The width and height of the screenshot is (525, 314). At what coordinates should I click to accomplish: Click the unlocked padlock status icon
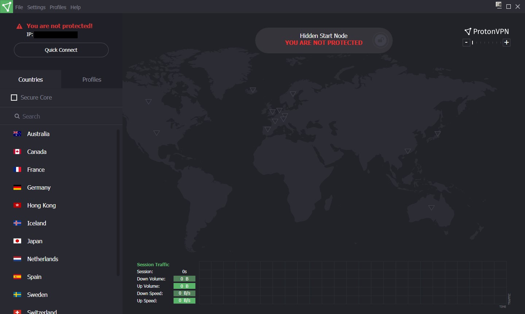pos(380,40)
